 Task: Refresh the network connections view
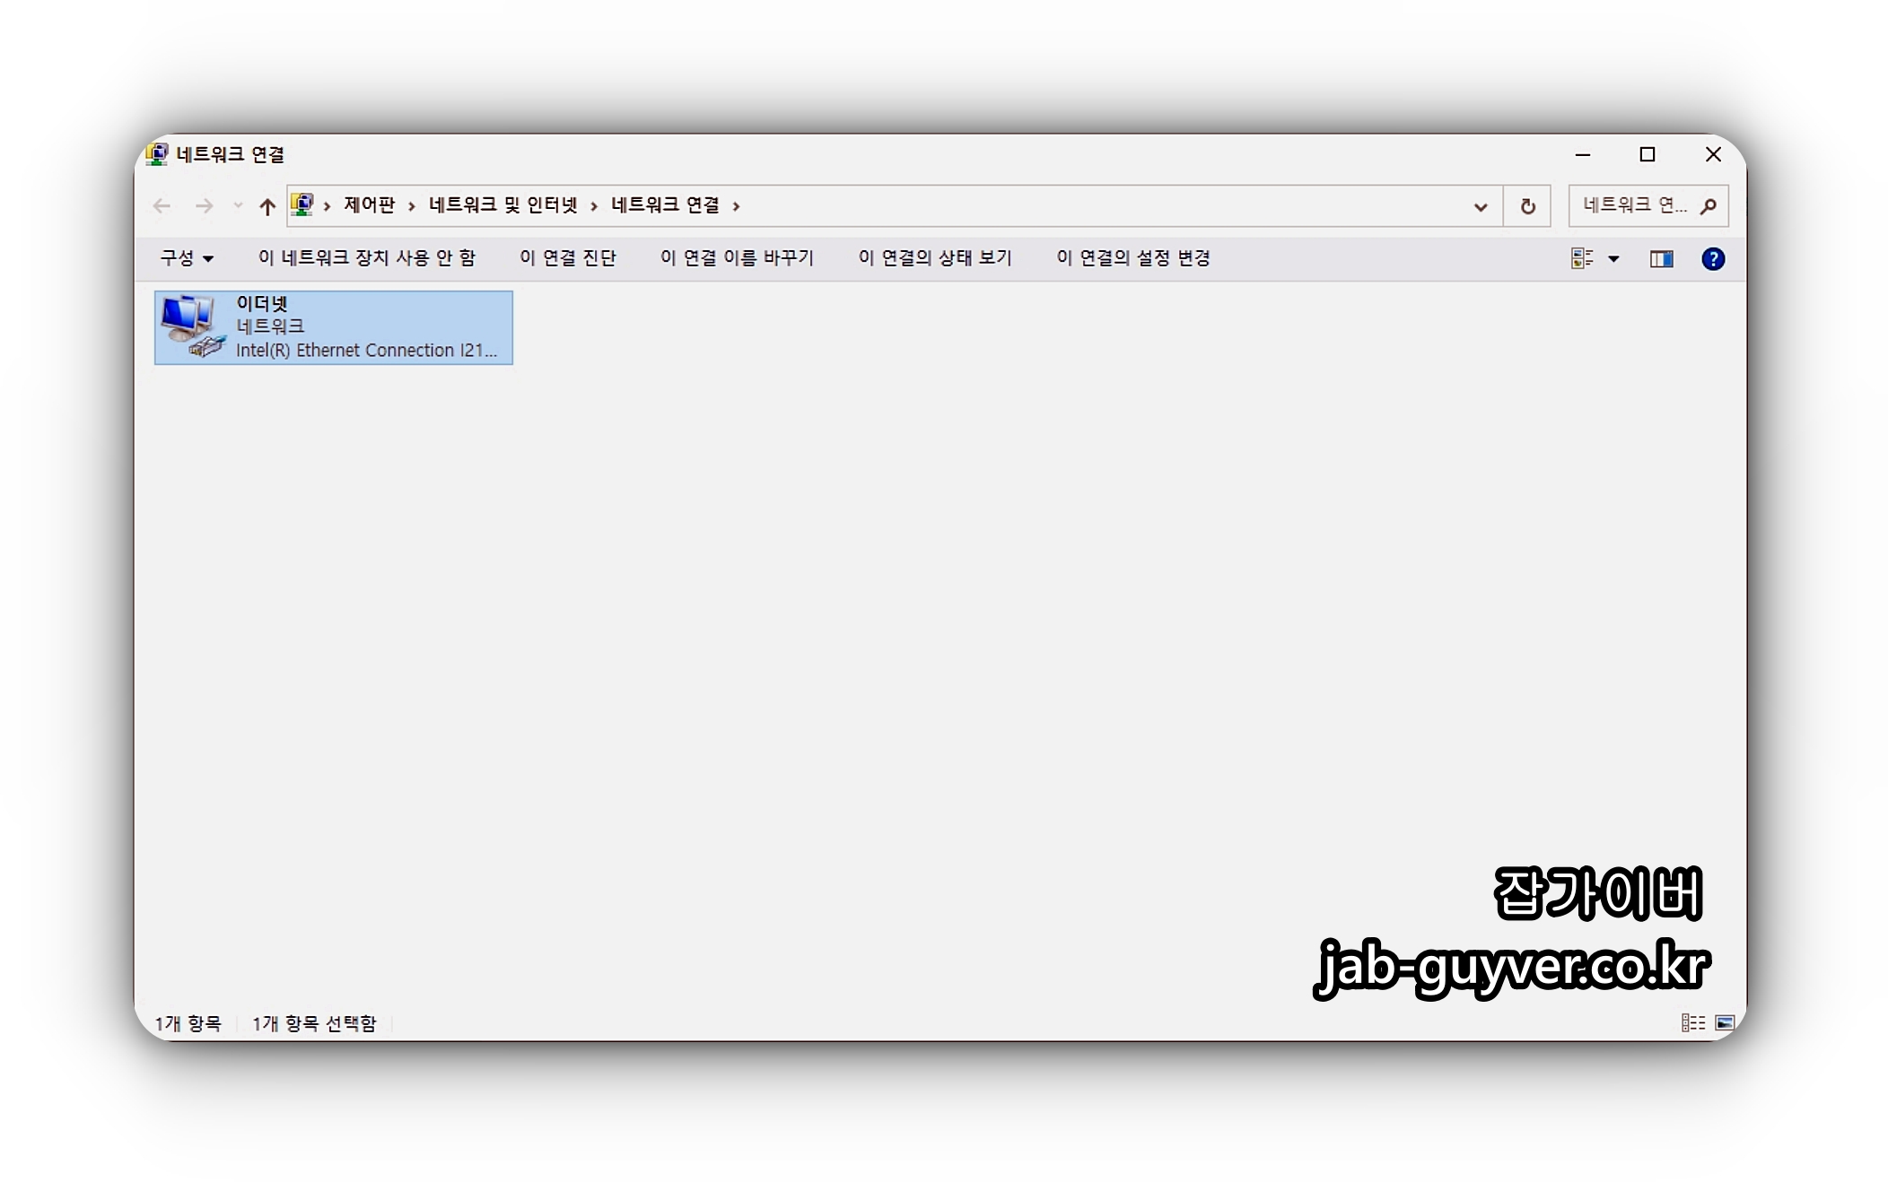1527,206
